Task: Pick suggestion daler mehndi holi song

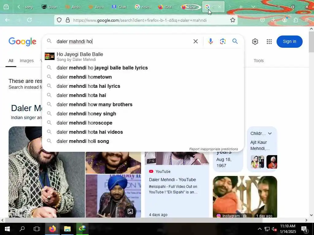Action: point(143,141)
